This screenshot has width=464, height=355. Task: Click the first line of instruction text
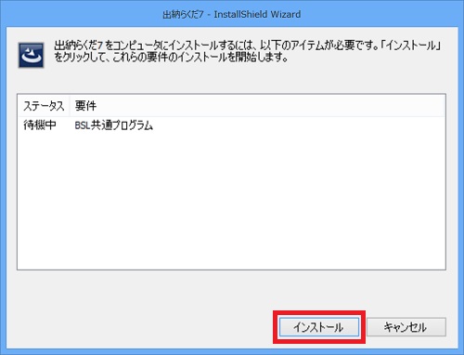[x=247, y=46]
